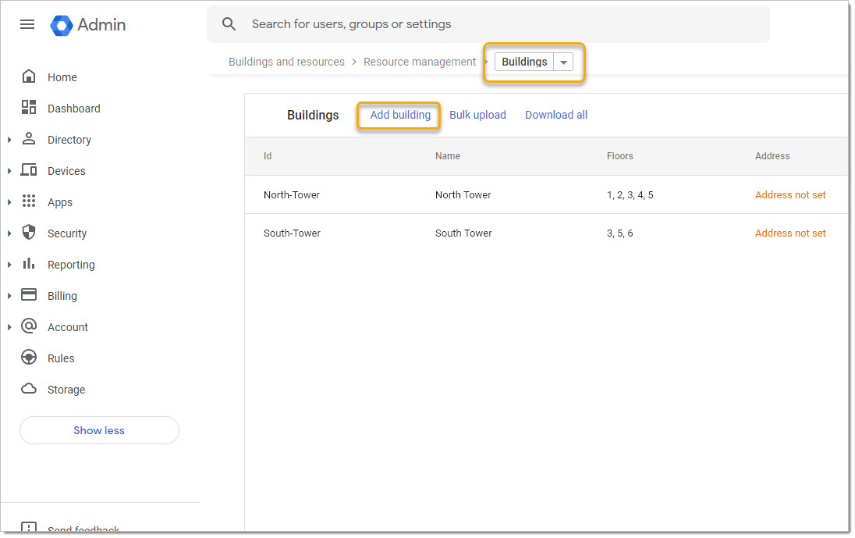Viewport: 855px width, 538px height.
Task: Click the Bulk upload link
Action: click(x=477, y=115)
